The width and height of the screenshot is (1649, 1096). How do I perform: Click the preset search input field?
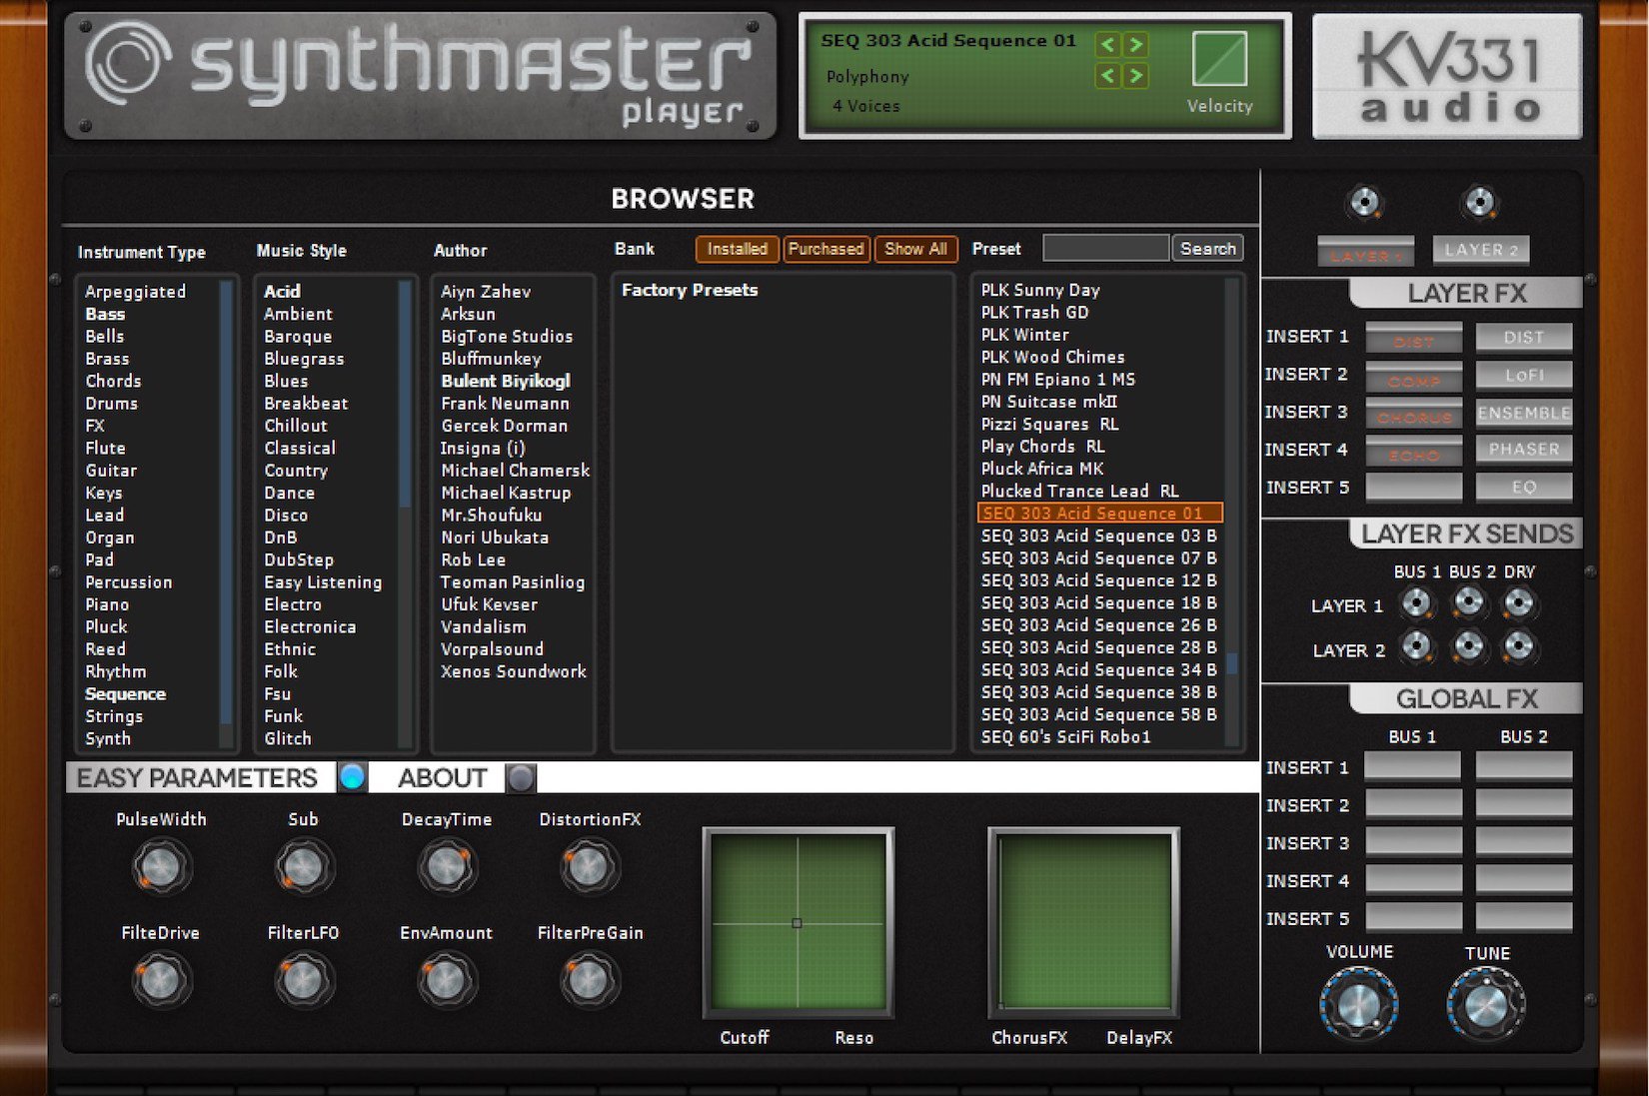tap(1105, 248)
